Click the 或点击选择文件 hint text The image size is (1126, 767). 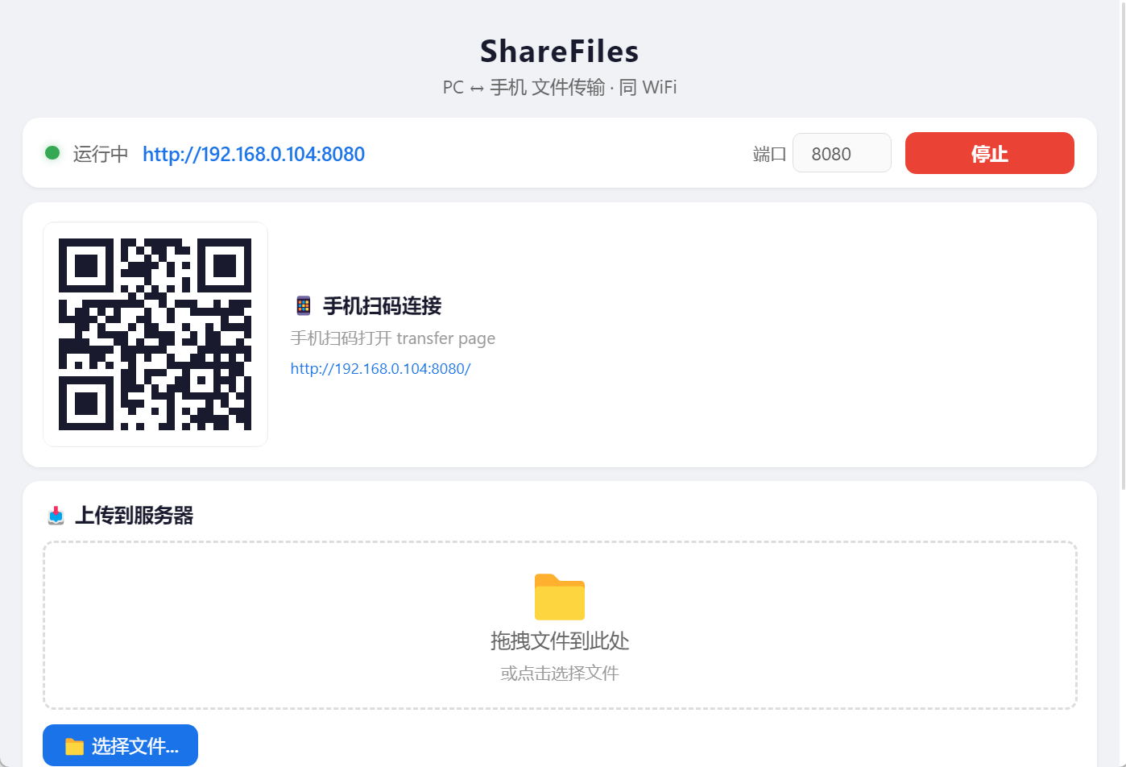[560, 674]
